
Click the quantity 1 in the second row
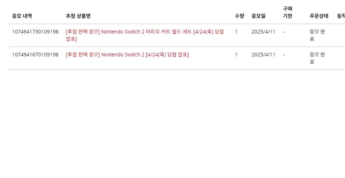point(236,55)
